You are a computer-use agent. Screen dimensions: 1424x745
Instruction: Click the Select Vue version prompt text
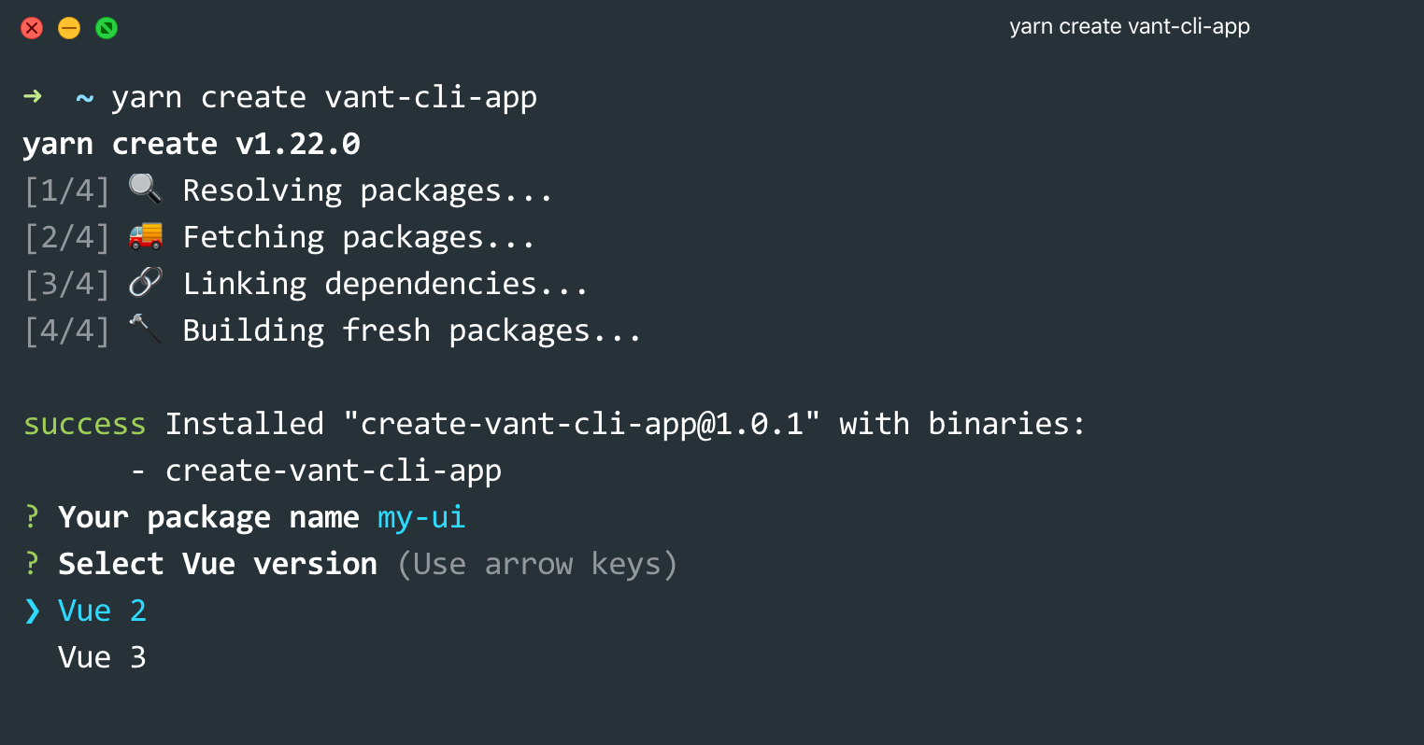coord(218,564)
